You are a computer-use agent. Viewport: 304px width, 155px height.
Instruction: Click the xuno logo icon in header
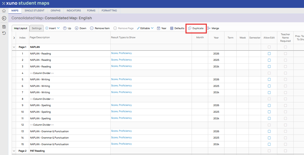(x=4, y=4)
